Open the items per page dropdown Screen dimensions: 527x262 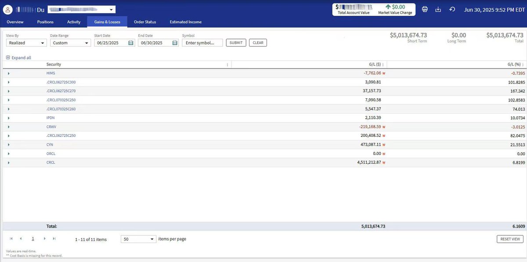click(x=138, y=239)
